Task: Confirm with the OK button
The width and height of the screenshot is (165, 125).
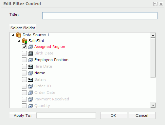Action: click(114, 115)
